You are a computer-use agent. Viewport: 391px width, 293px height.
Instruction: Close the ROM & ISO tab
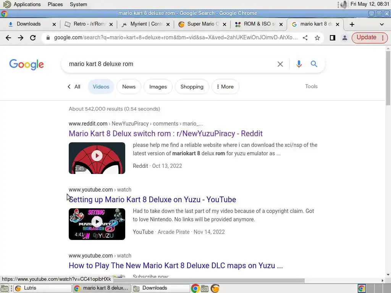[281, 24]
